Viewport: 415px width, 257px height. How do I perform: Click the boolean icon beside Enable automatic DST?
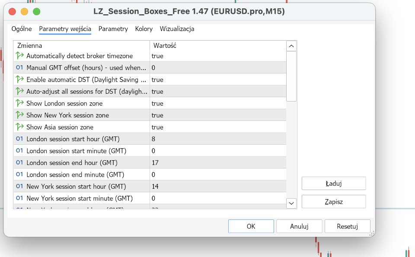19,79
